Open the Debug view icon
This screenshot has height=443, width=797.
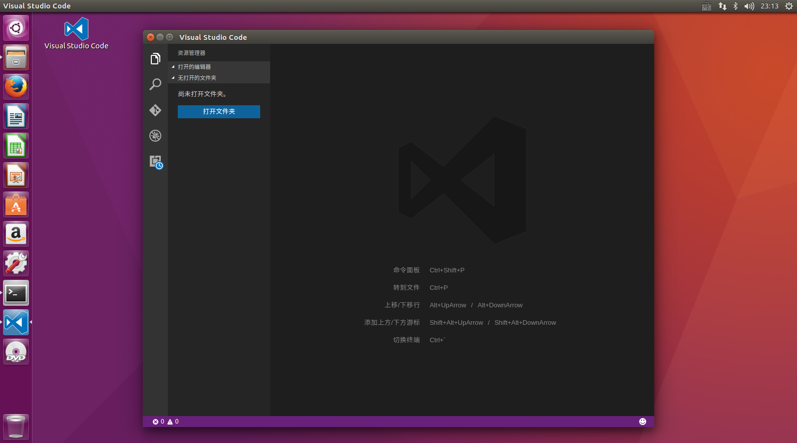pyautogui.click(x=155, y=136)
